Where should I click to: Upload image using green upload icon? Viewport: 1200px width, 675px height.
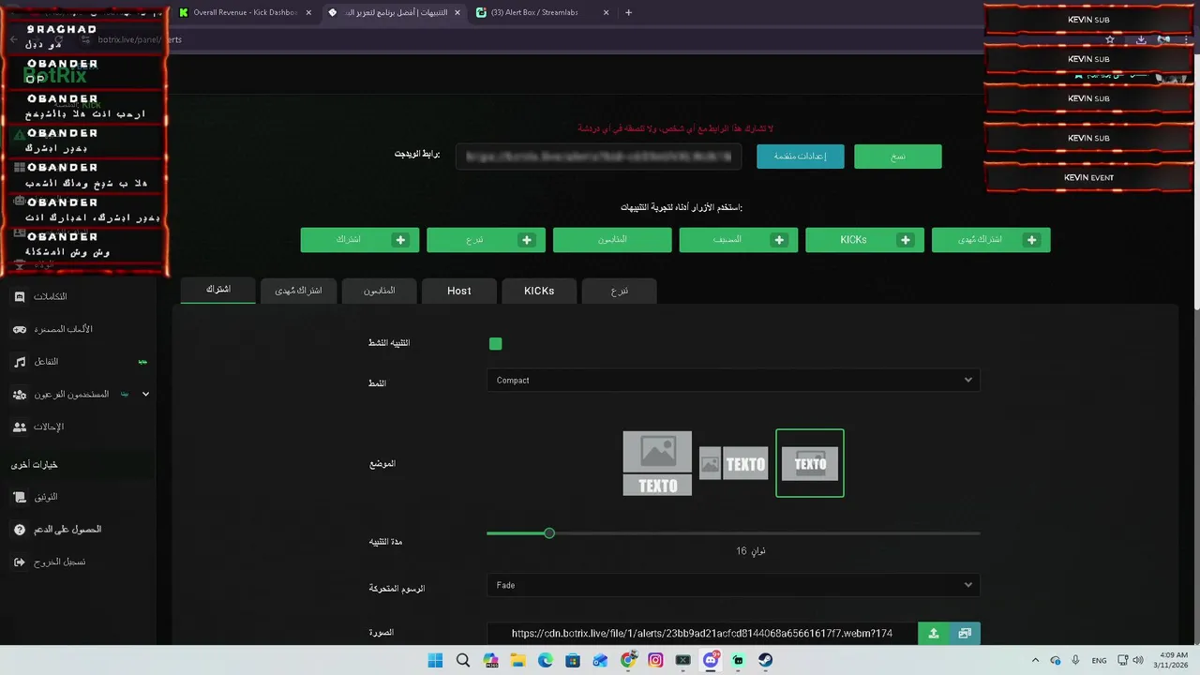pyautogui.click(x=933, y=634)
